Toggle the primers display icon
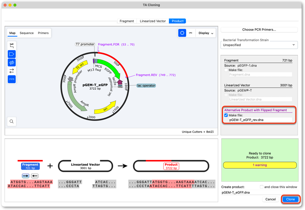 [x=12, y=63]
